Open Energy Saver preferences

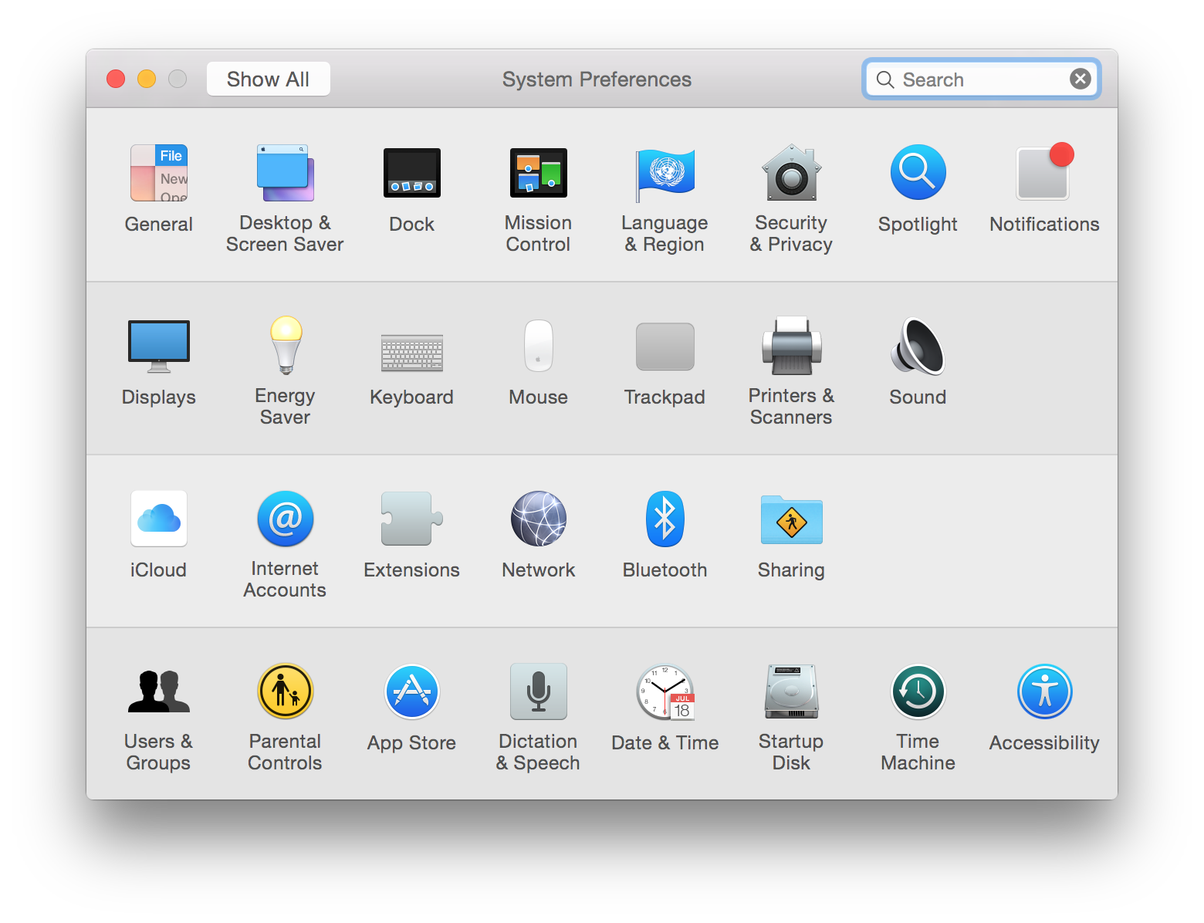(285, 345)
